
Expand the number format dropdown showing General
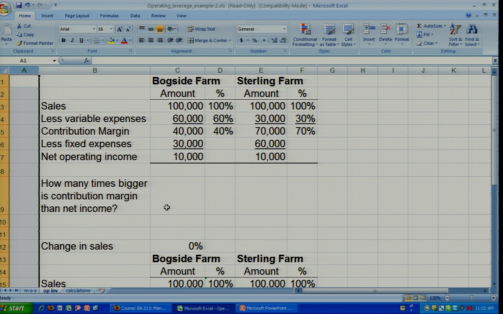pyautogui.click(x=284, y=29)
